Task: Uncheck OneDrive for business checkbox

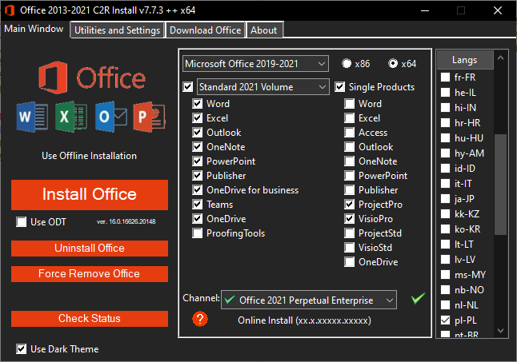Action: click(198, 190)
